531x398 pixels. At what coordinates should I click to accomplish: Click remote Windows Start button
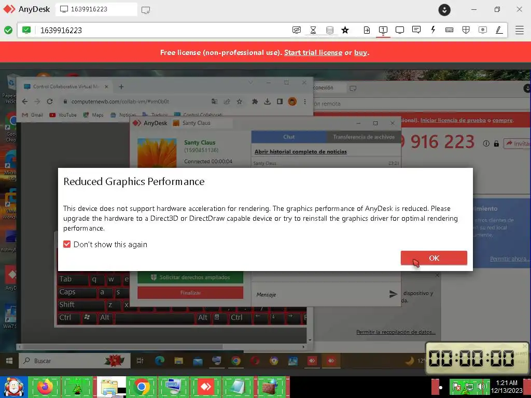pyautogui.click(x=9, y=361)
